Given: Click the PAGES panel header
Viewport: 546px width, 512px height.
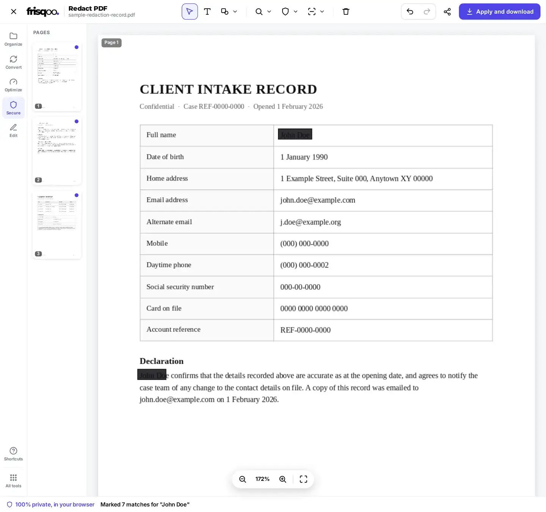Looking at the screenshot, I should point(42,33).
